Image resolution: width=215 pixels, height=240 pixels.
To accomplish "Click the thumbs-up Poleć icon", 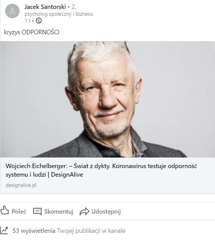I will click(4, 211).
